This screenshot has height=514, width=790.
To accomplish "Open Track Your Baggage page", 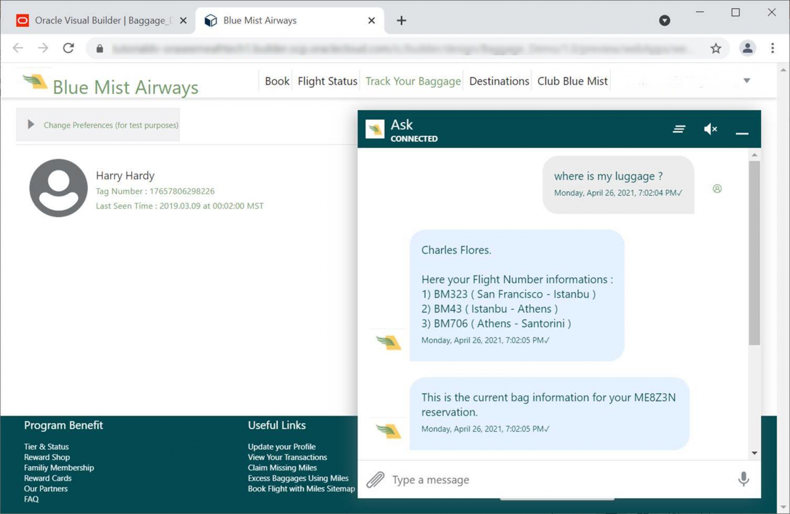I will pyautogui.click(x=413, y=81).
